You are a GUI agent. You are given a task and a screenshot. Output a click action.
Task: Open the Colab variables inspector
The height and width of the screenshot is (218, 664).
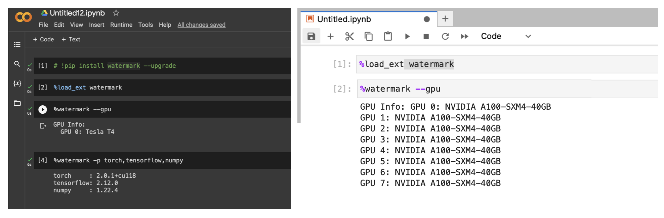(17, 83)
